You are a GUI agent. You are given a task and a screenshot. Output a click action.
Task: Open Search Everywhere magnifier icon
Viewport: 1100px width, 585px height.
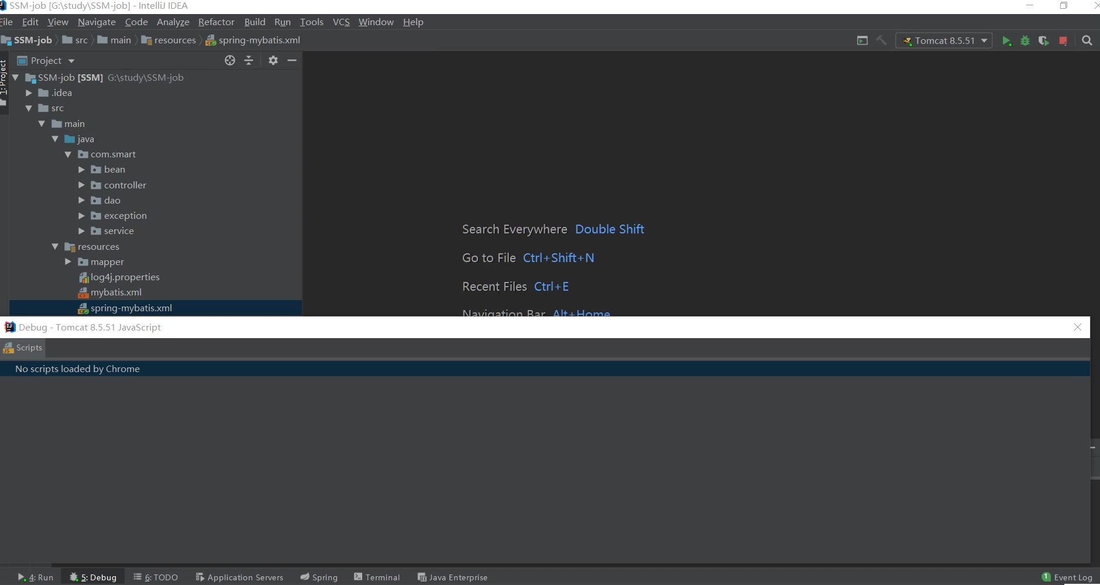coord(1087,41)
